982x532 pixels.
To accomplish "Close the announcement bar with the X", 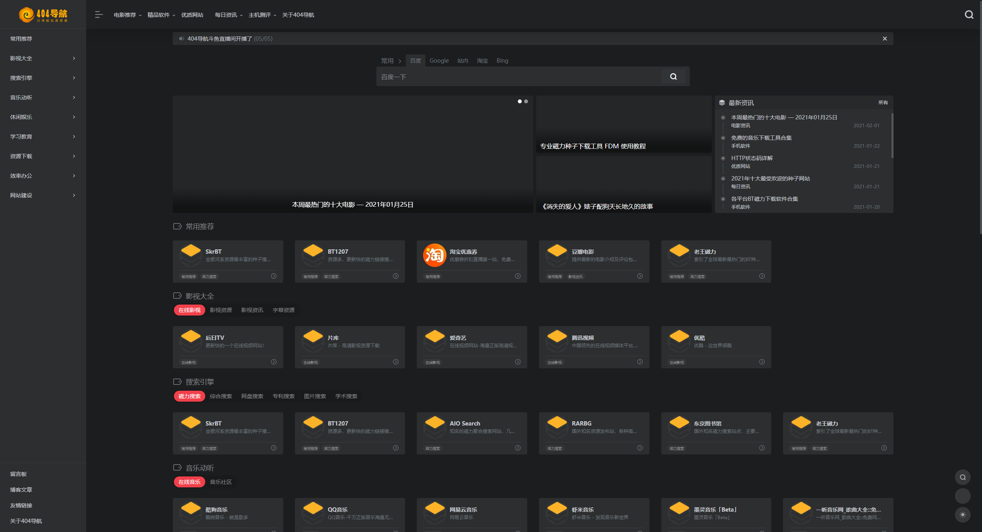I will pyautogui.click(x=884, y=39).
